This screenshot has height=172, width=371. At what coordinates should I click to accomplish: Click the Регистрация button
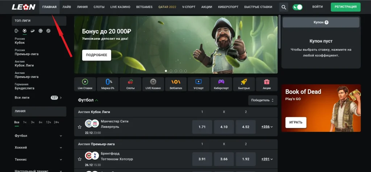[346, 7]
